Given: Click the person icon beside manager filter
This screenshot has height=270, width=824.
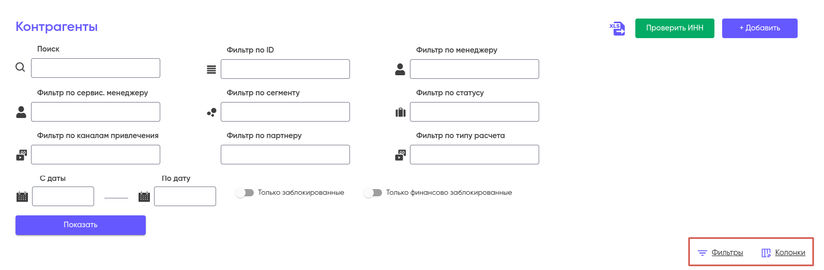Looking at the screenshot, I should (400, 70).
